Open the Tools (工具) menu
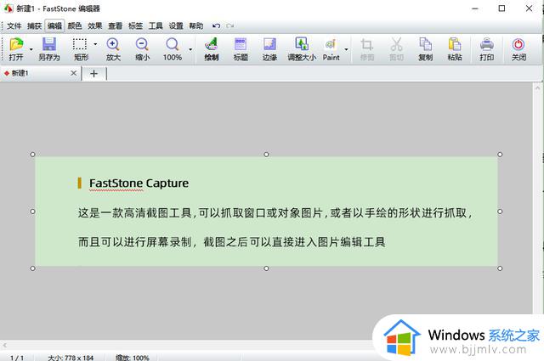 coord(156,26)
